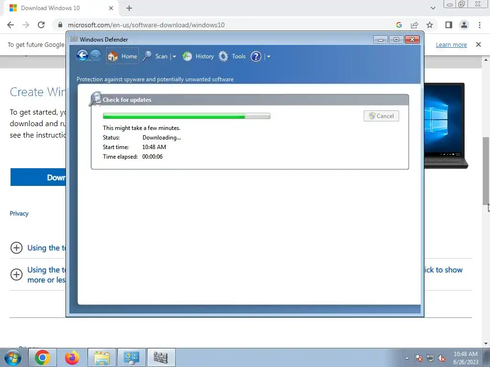This screenshot has height=367, width=490.
Task: Click the forward arrow in Windows Defender
Action: click(x=96, y=56)
